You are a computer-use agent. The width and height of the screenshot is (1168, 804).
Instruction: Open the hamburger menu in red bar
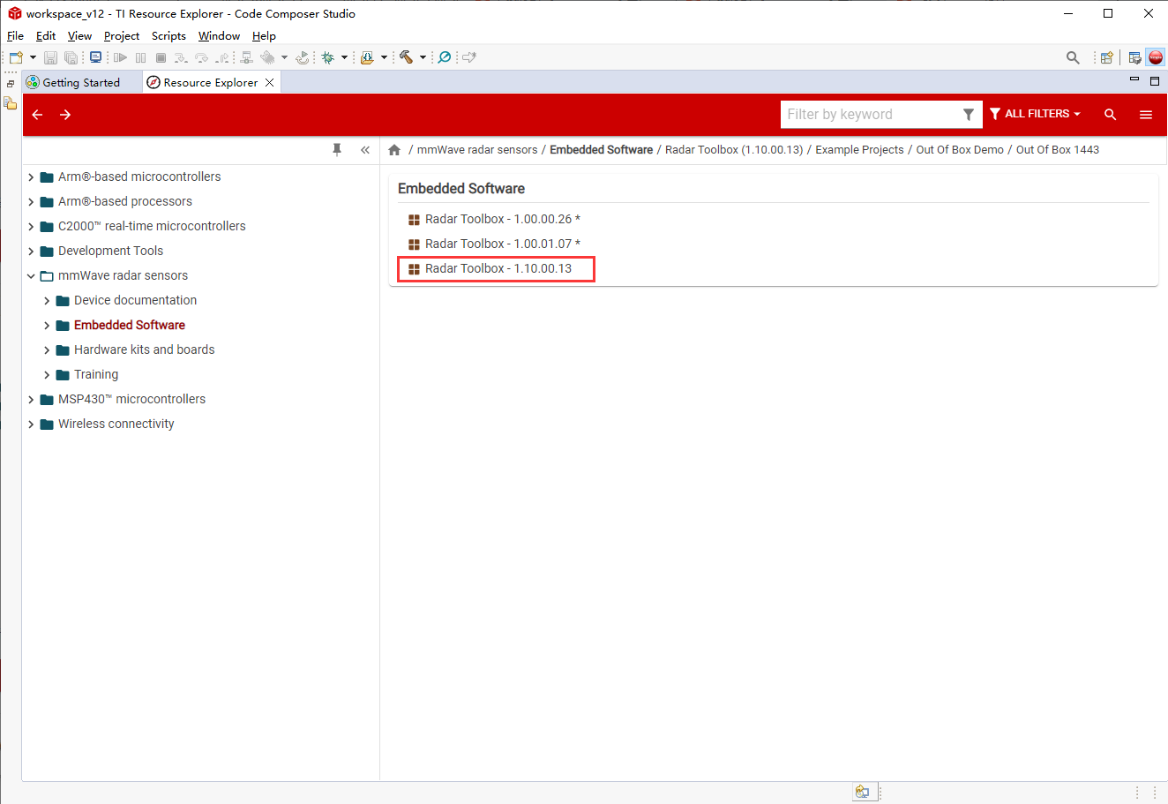pyautogui.click(x=1146, y=115)
